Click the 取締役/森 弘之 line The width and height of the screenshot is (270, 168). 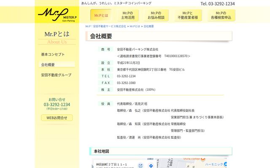(x=156, y=110)
